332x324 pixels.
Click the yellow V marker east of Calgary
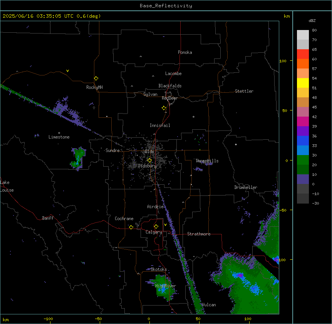(165, 225)
